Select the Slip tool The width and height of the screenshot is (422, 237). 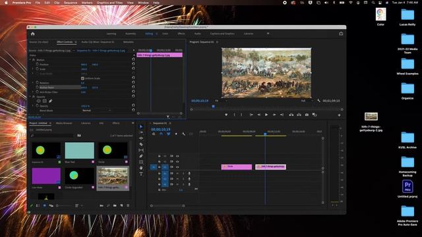coord(141,150)
